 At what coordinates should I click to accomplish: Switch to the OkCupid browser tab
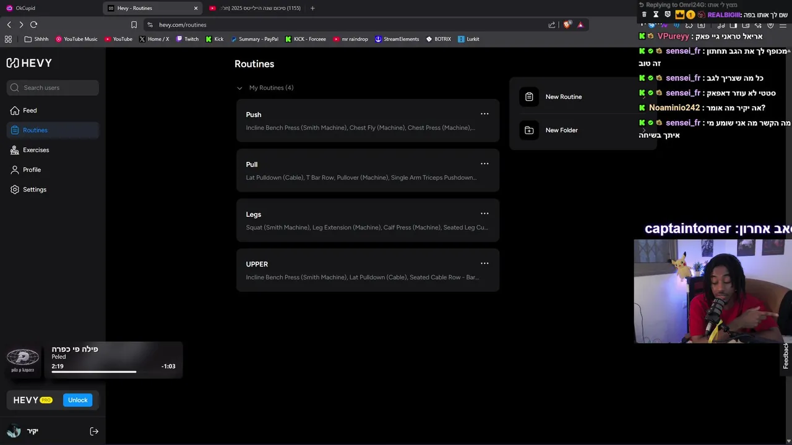point(48,8)
